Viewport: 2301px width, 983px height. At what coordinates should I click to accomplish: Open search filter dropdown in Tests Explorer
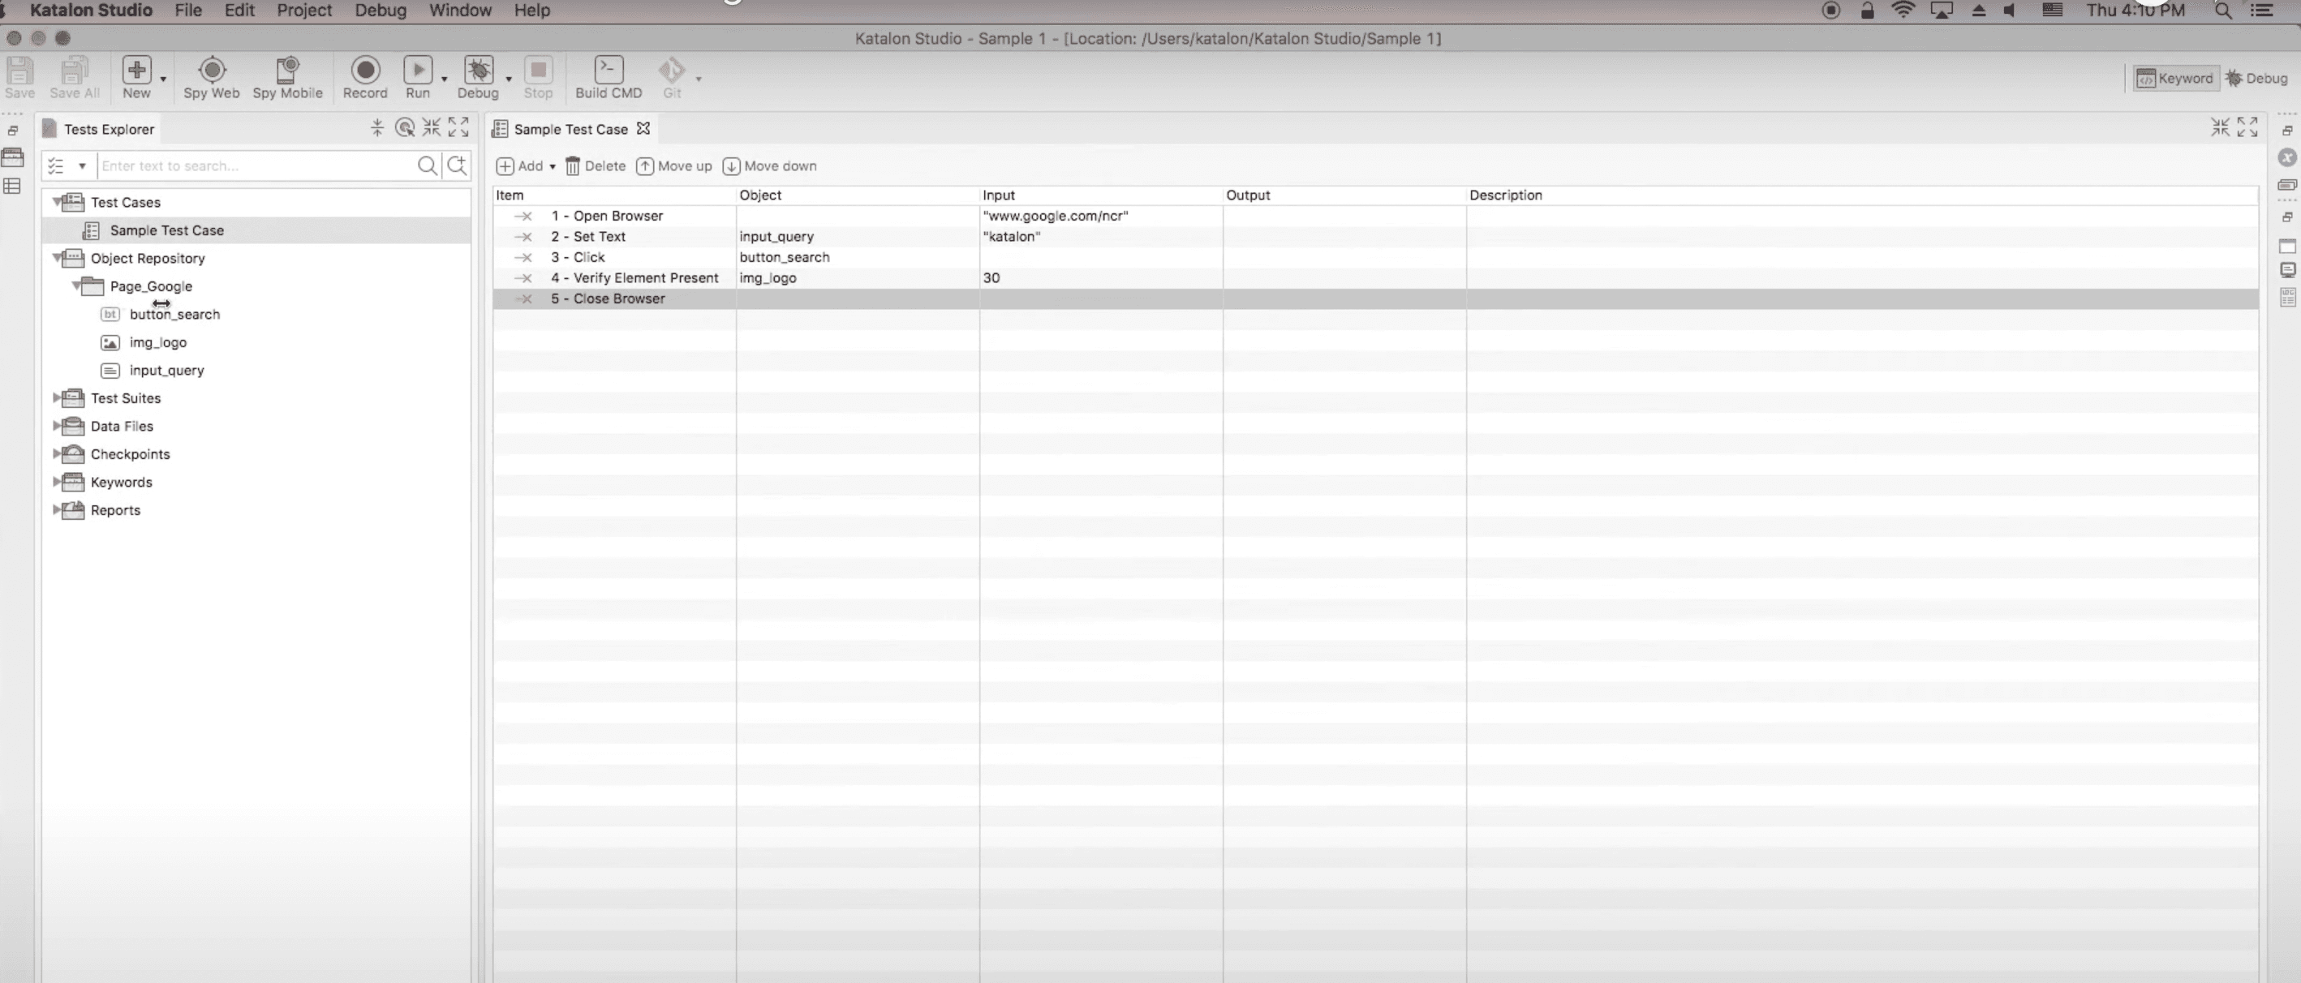pos(82,166)
